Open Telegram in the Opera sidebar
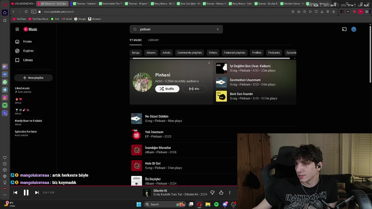Image resolution: width=372 pixels, height=209 pixels. tap(5, 90)
